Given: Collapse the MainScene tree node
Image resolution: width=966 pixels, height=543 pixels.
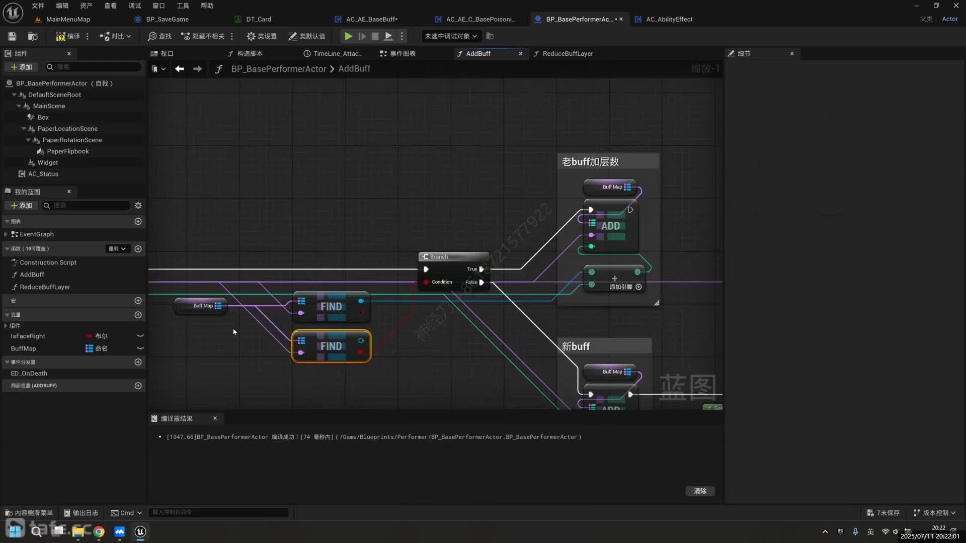Looking at the screenshot, I should click(x=19, y=106).
